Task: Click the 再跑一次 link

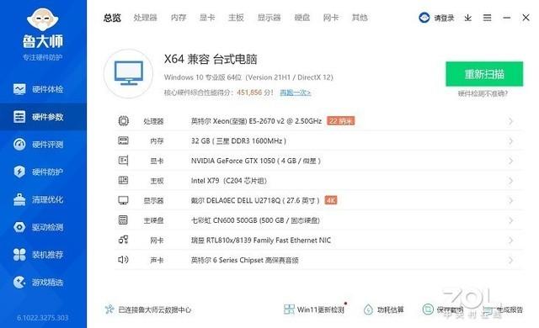Action: pyautogui.click(x=296, y=93)
